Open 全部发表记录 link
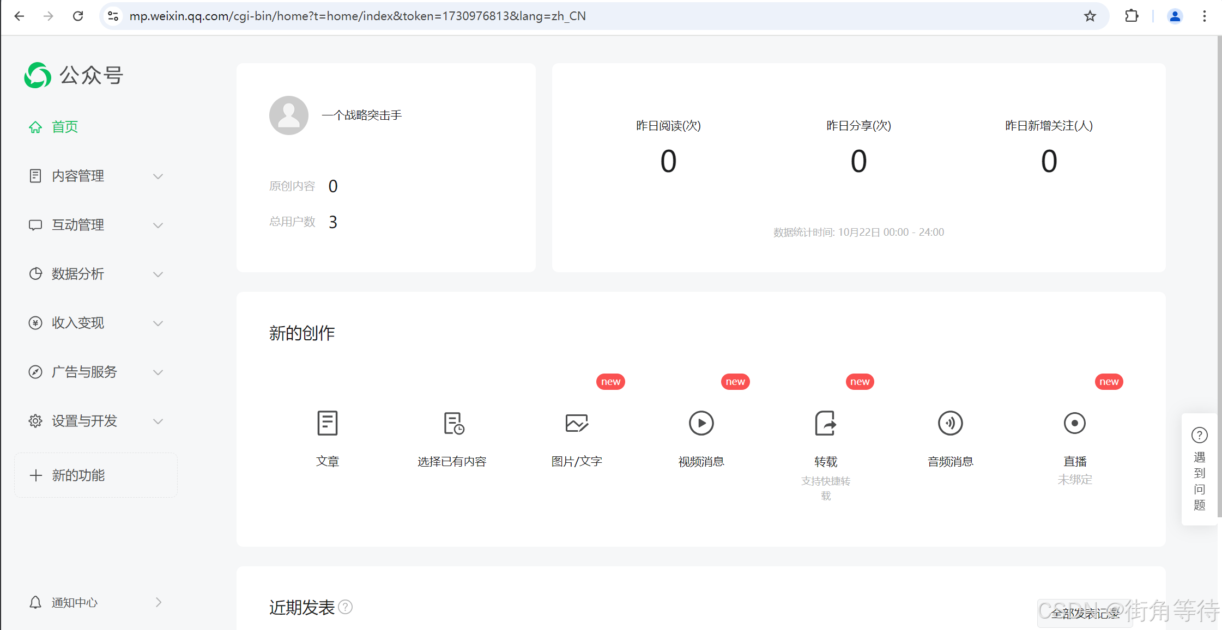The width and height of the screenshot is (1222, 630). (1085, 614)
